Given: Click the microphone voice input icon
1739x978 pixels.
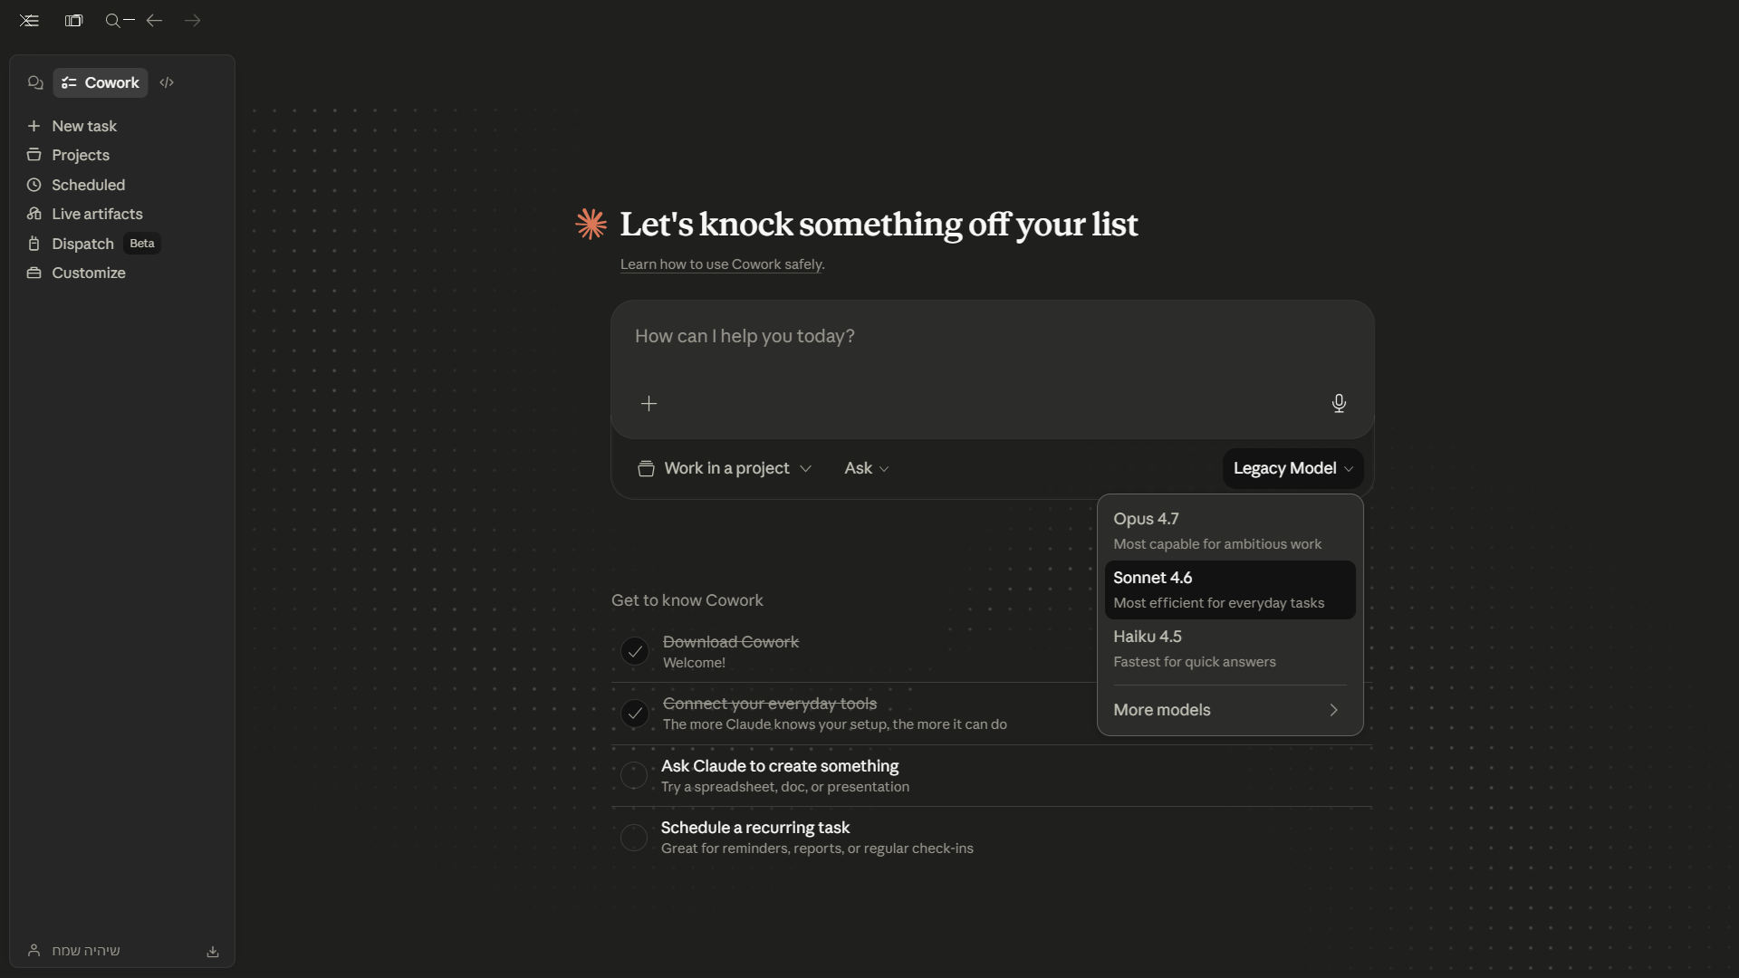Looking at the screenshot, I should [x=1339, y=403].
